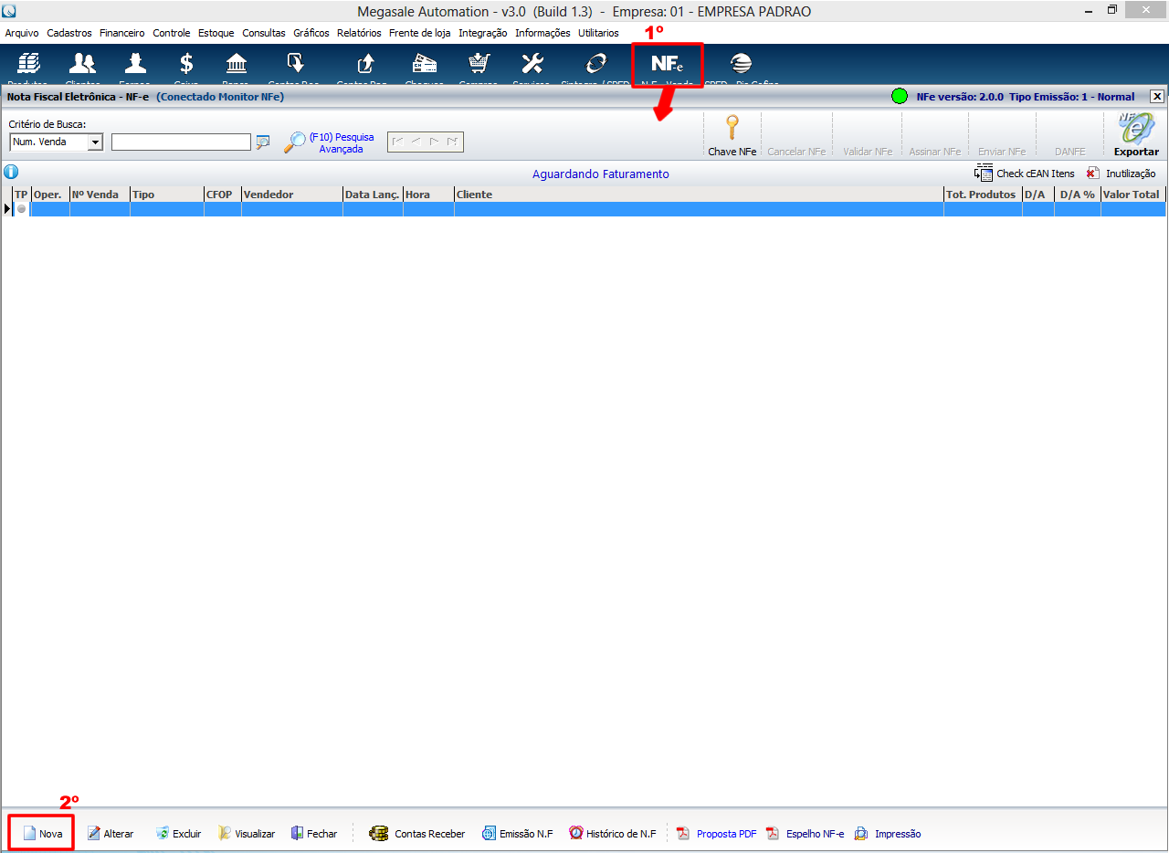Screen dimensions: 1169x853
Task: Click the Chave NFe key icon
Action: click(x=732, y=135)
